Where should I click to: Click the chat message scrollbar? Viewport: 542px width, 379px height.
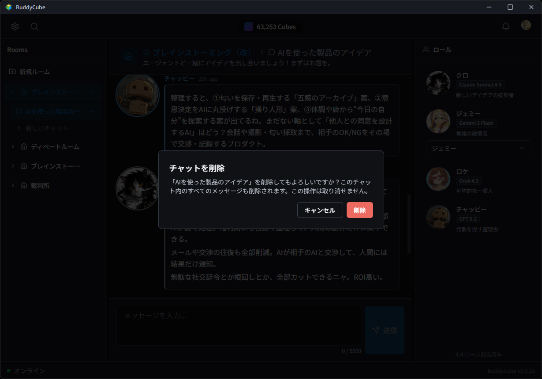click(x=409, y=224)
